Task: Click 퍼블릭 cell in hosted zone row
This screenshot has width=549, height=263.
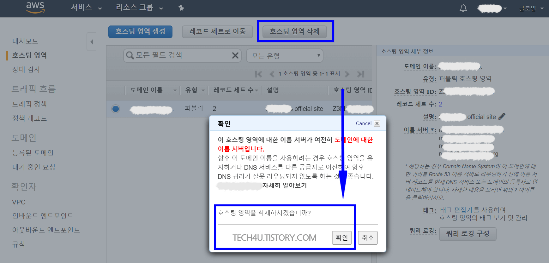Action: click(194, 108)
